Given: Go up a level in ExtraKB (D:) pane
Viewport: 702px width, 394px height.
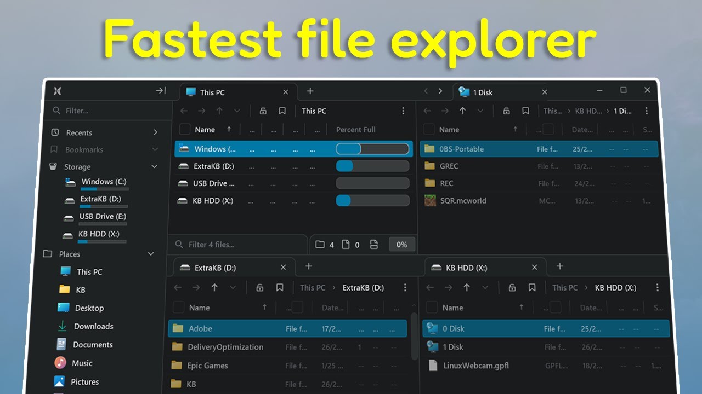Looking at the screenshot, I should [x=214, y=288].
